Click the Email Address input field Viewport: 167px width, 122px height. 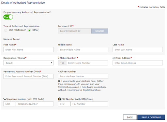(x=138, y=63)
